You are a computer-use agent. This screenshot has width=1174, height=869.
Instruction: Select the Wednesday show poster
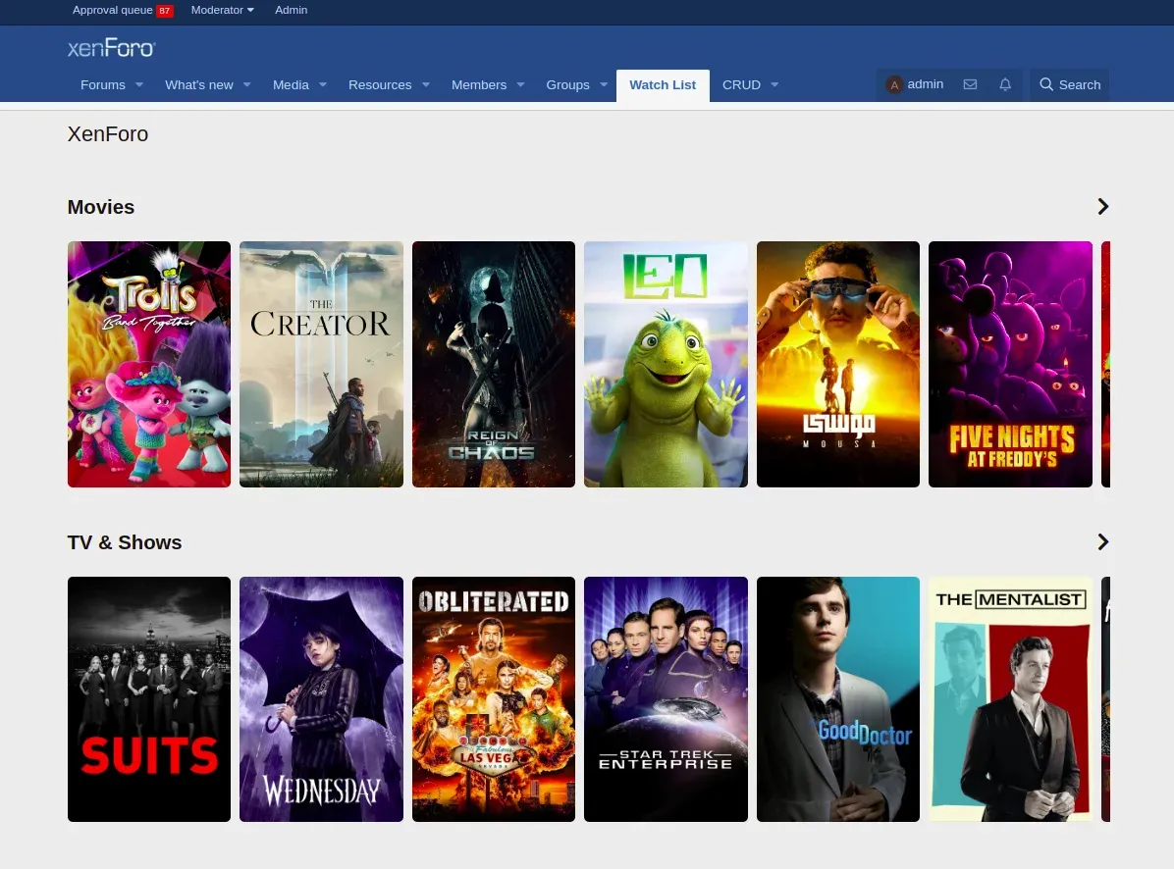[321, 699]
